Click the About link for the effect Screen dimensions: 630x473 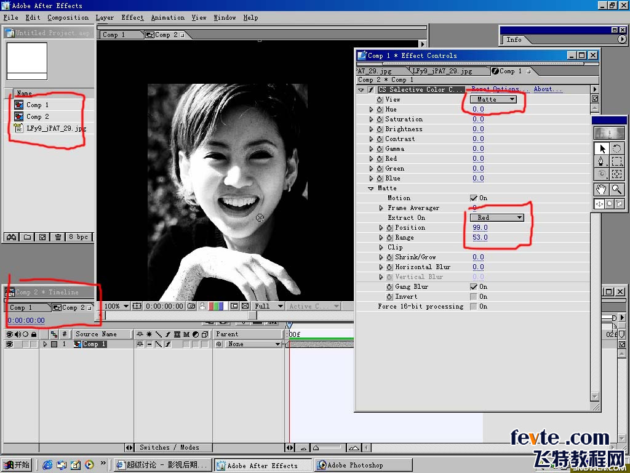pyautogui.click(x=548, y=89)
